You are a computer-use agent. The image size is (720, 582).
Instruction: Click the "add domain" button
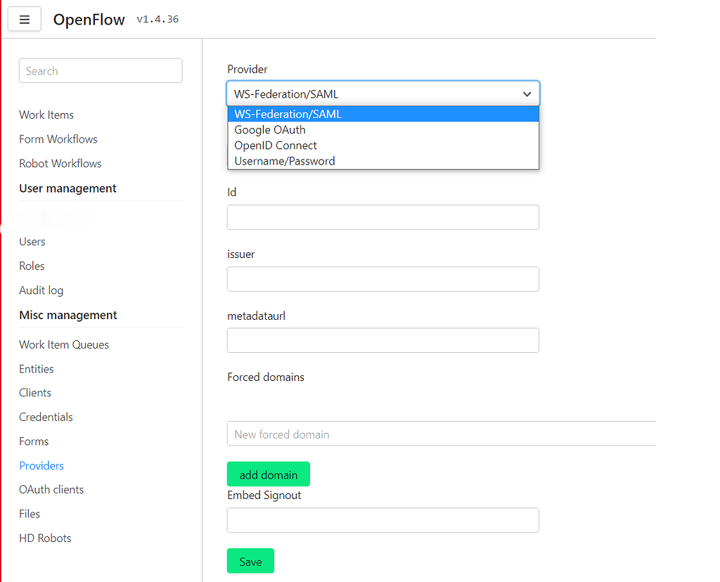(268, 474)
